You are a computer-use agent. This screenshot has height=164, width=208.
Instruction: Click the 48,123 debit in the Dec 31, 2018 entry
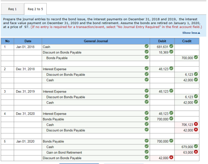[162, 69]
